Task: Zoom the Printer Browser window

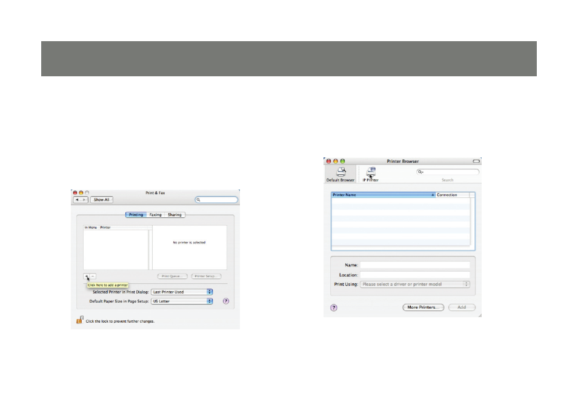Action: click(342, 161)
